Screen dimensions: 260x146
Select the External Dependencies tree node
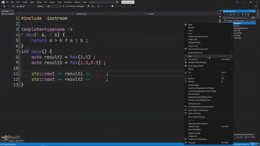pyautogui.click(x=240, y=28)
